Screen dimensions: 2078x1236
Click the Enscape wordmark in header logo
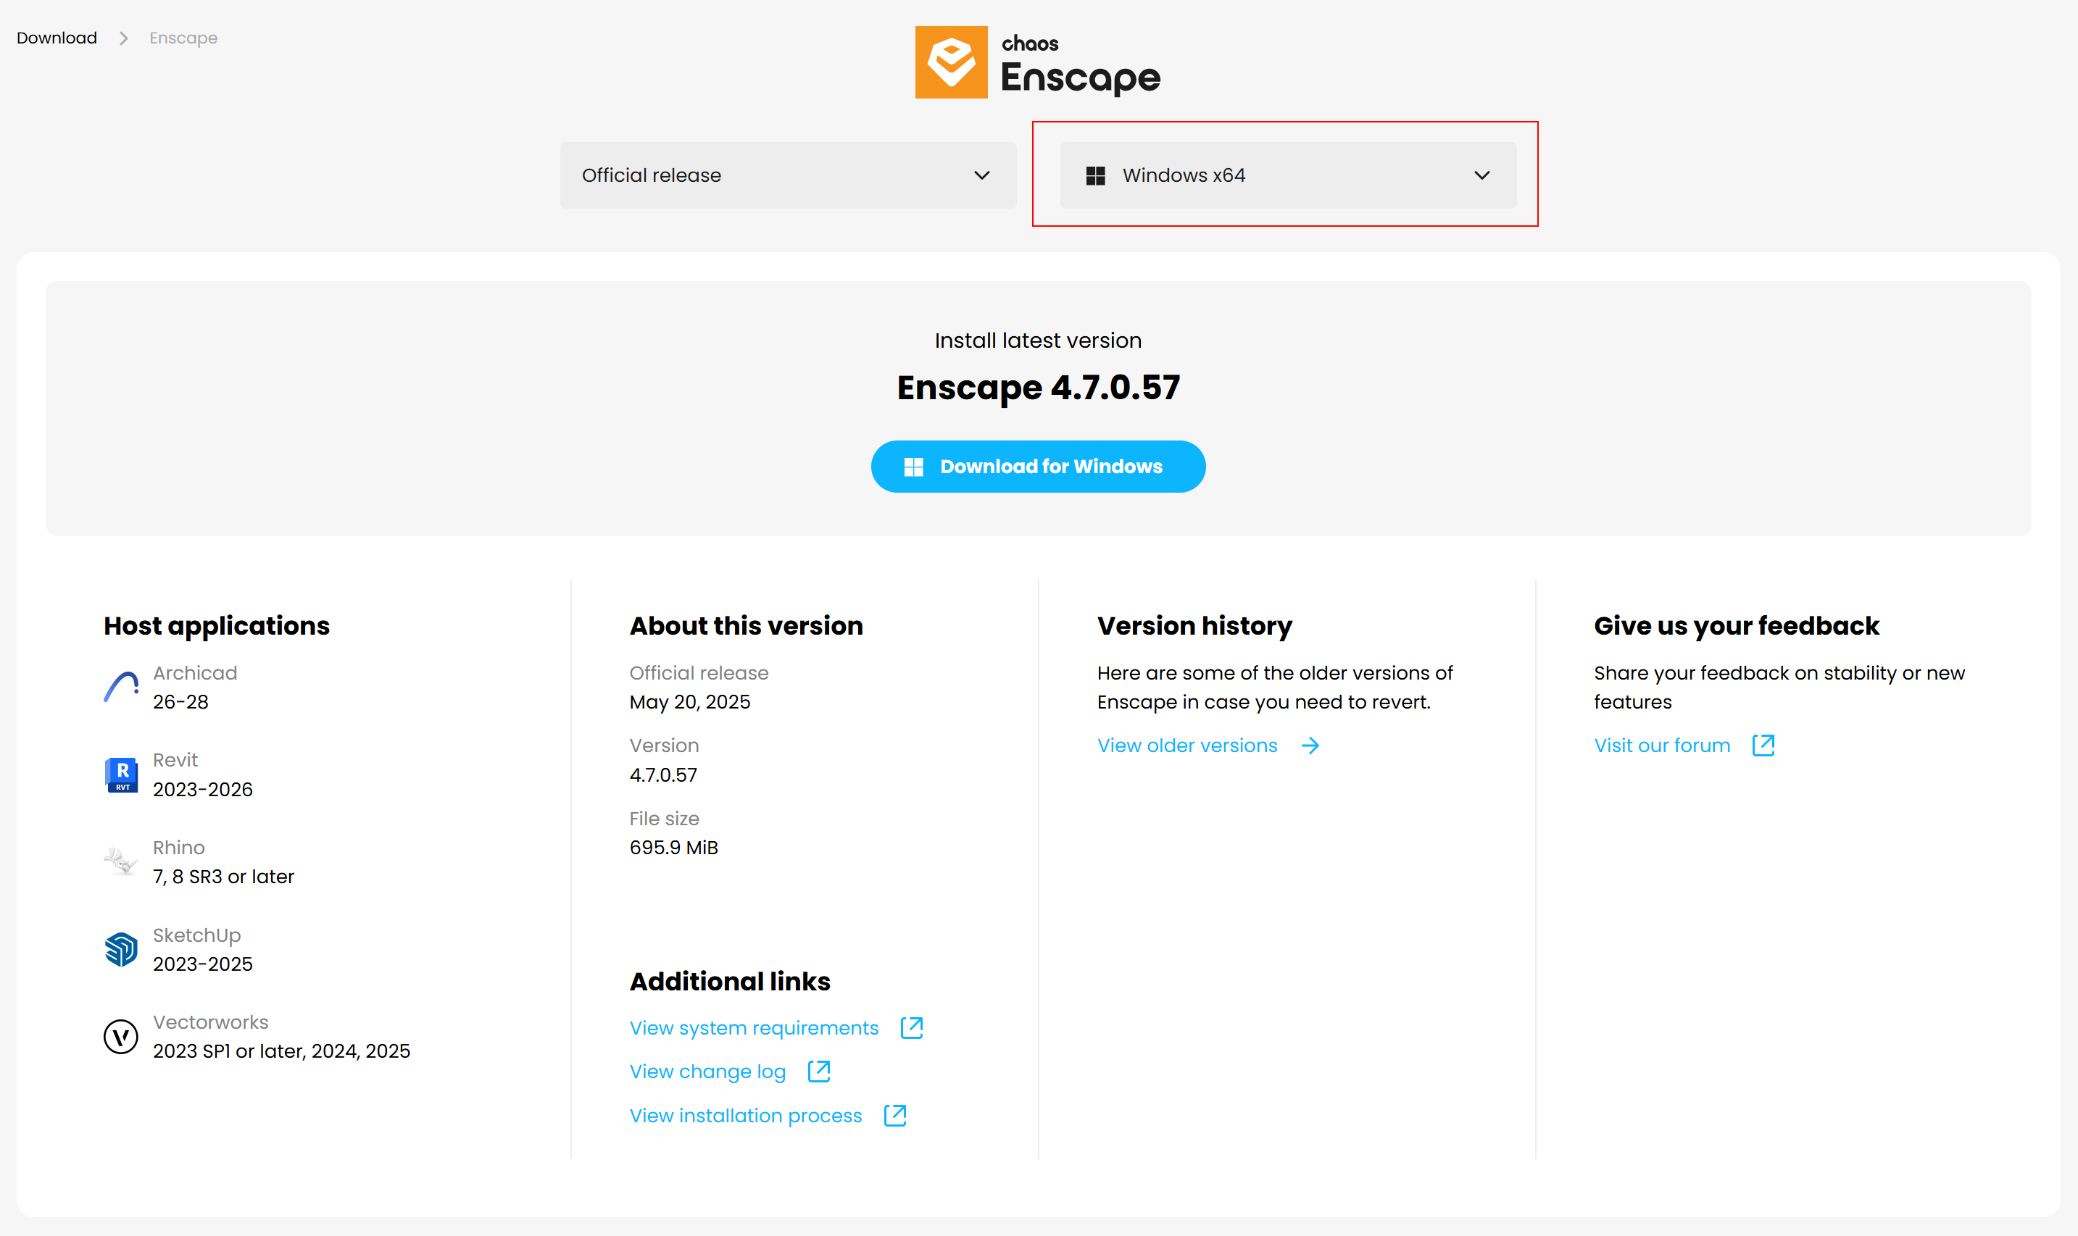coord(1081,78)
